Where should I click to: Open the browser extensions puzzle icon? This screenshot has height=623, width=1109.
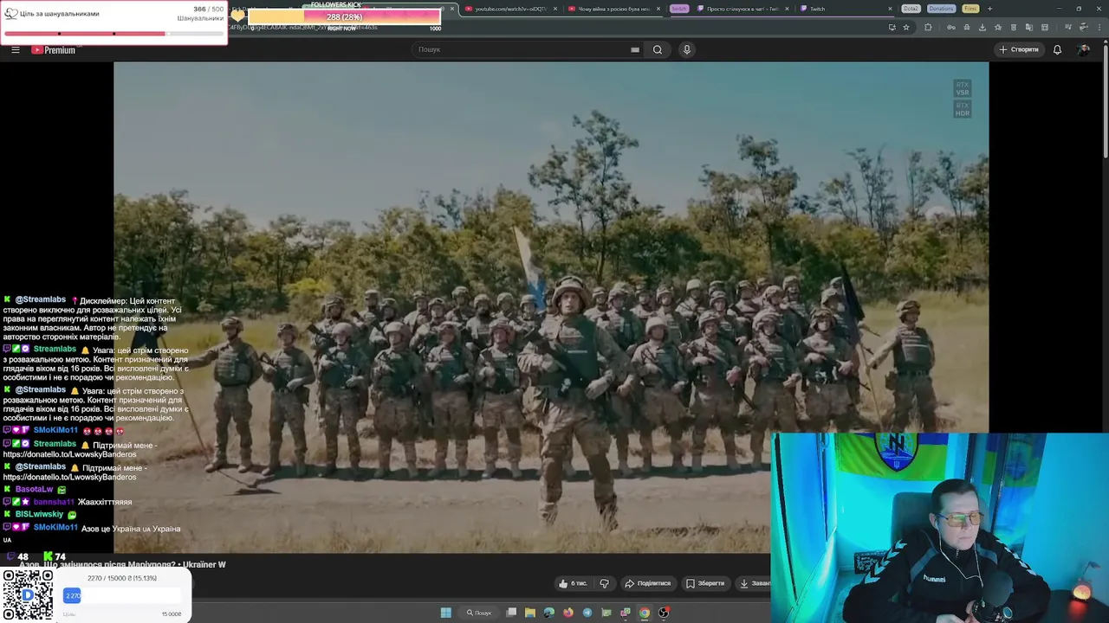(928, 27)
